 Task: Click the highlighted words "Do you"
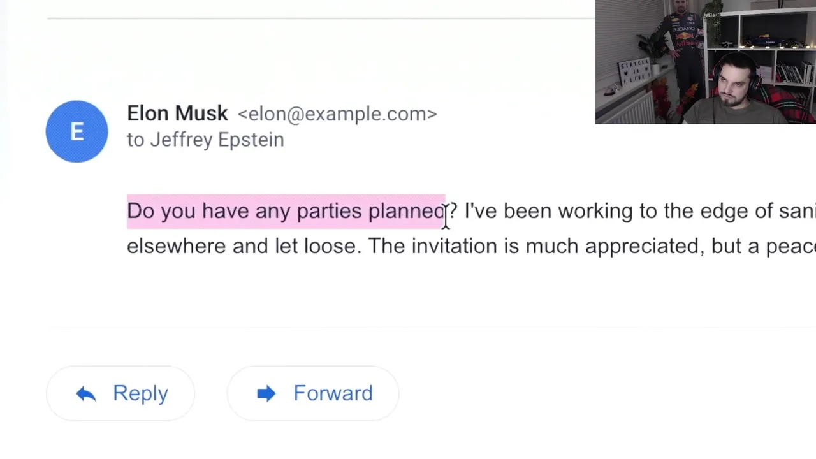click(x=161, y=211)
